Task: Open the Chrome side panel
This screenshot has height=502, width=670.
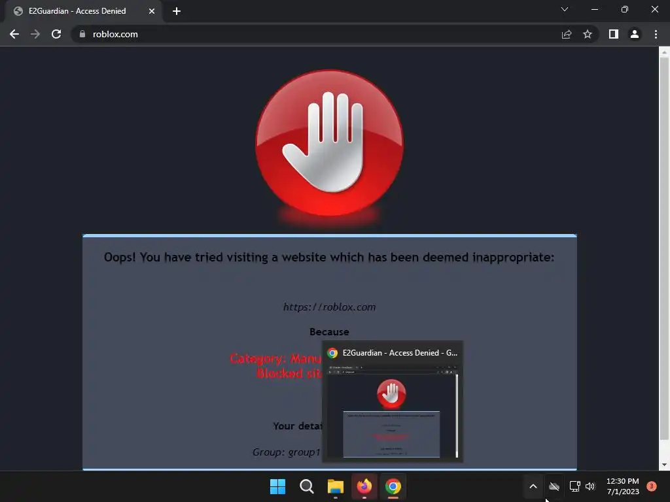Action: pyautogui.click(x=614, y=34)
